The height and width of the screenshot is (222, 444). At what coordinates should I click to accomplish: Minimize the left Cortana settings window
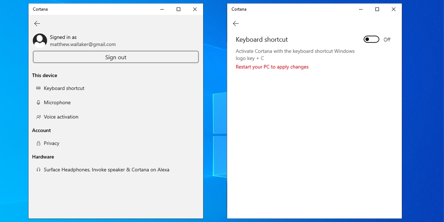[x=162, y=9]
